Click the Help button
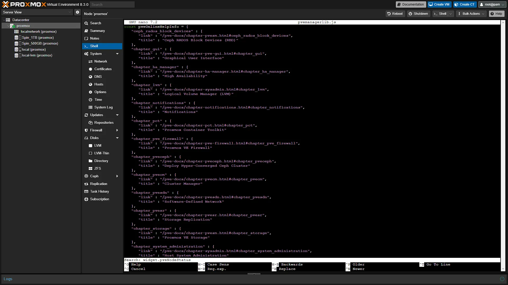Viewport: 508px width, 285px height. 496,14
